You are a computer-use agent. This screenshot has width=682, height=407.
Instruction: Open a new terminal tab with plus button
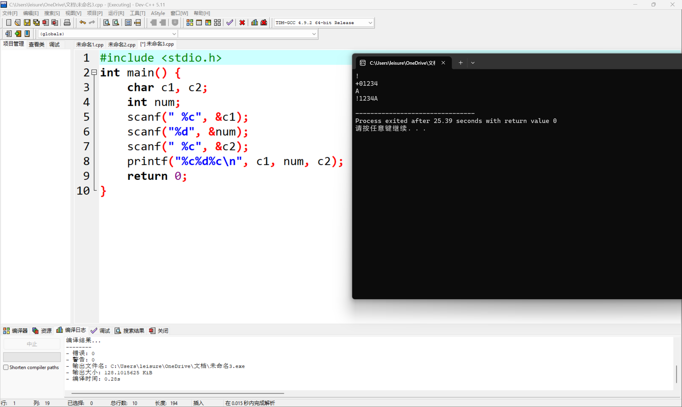[461, 63]
